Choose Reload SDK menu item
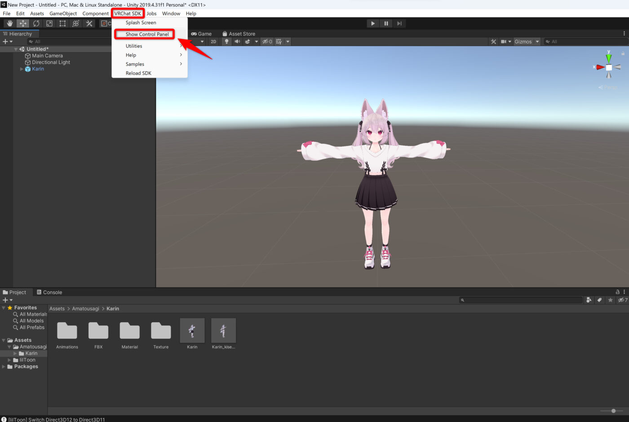629x422 pixels. coord(138,73)
